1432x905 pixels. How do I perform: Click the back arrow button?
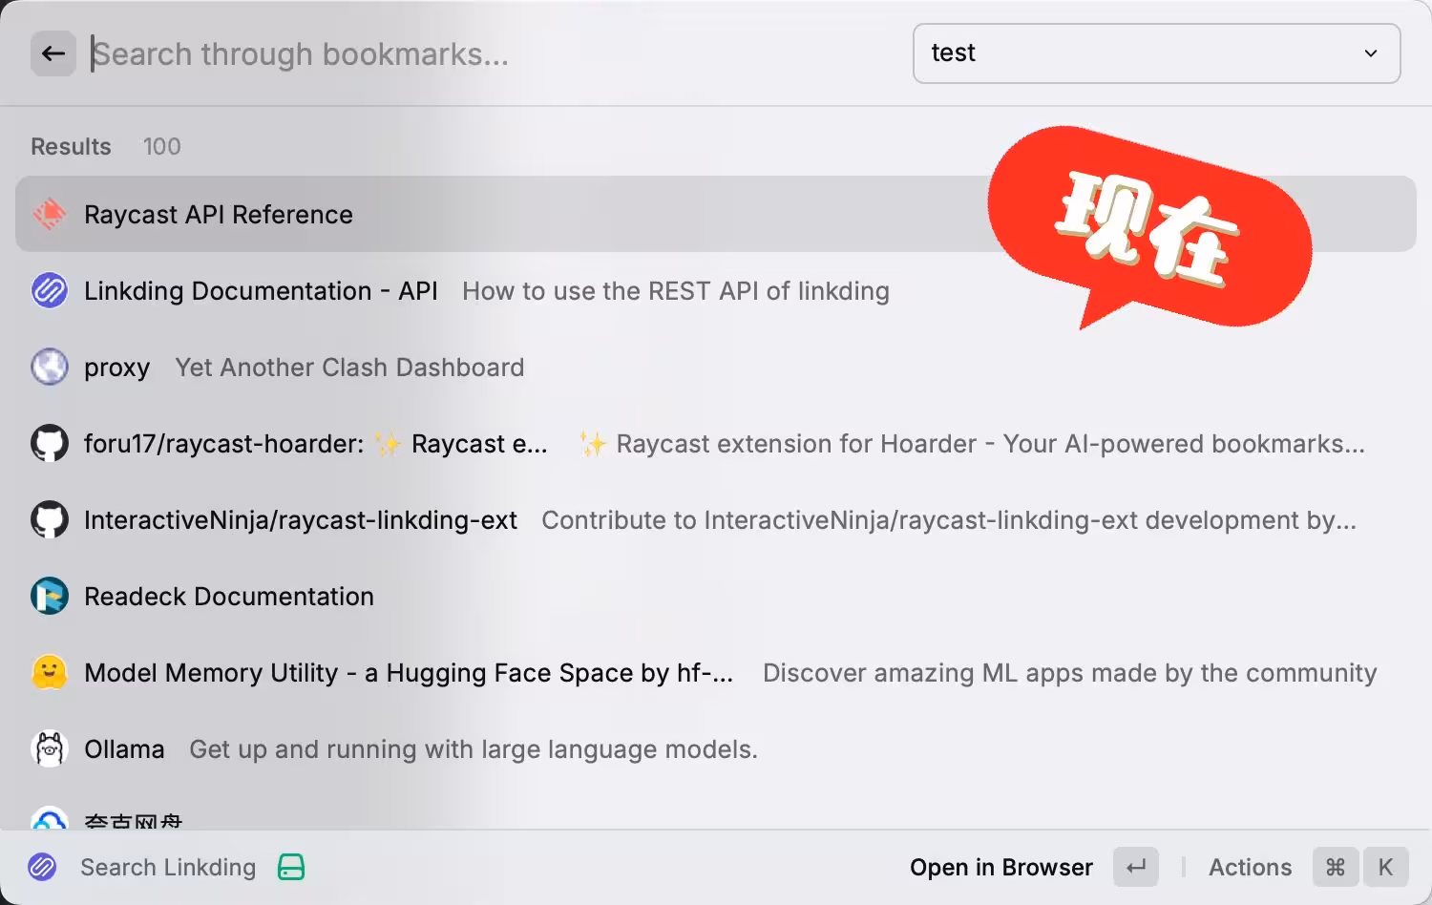pyautogui.click(x=53, y=53)
